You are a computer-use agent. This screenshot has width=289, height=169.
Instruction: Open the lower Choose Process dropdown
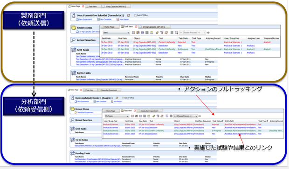(185, 116)
